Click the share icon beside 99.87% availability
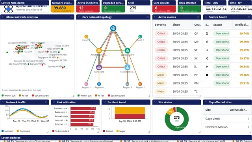The height and width of the screenshot is (142, 252). coord(207,58)
